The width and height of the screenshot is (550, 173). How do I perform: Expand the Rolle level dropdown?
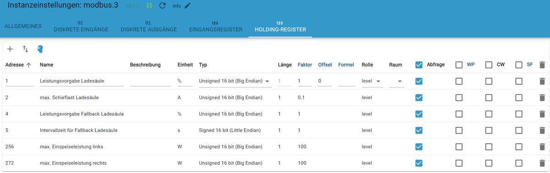[372, 81]
